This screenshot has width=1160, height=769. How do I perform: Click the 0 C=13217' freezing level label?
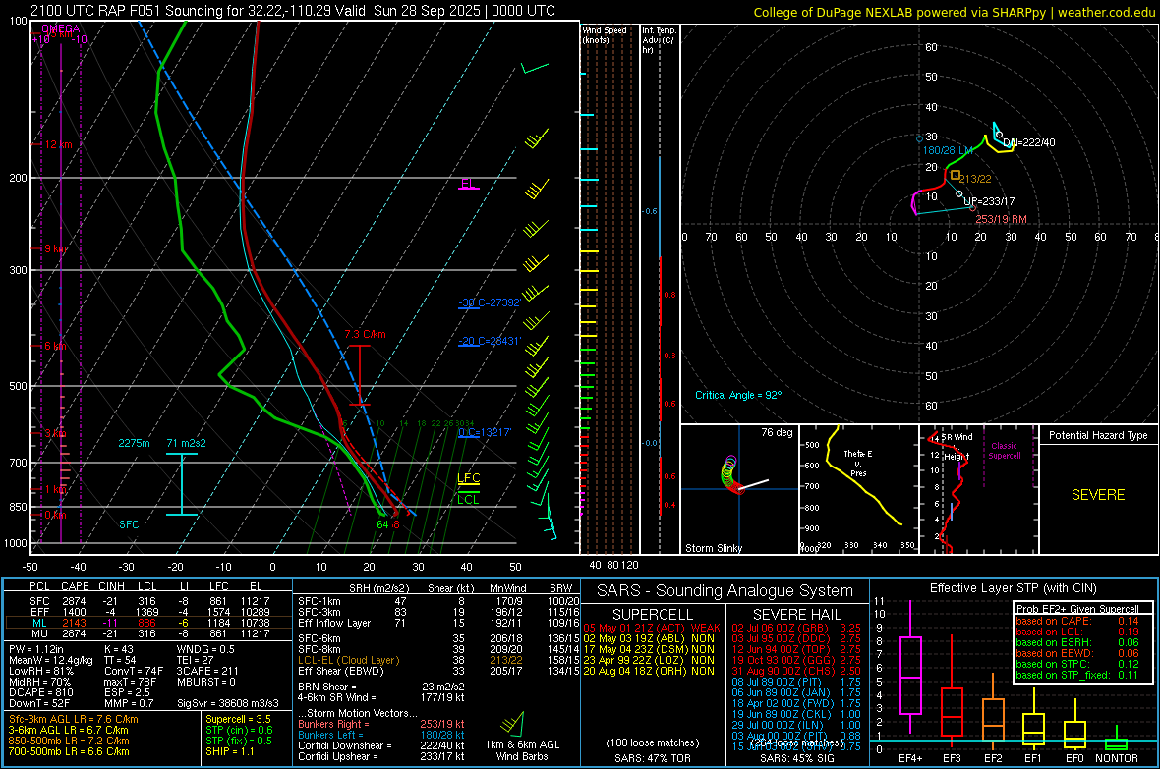point(485,432)
